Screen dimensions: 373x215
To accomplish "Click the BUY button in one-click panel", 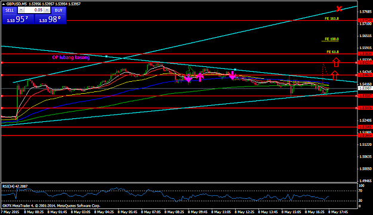I will (58, 10).
